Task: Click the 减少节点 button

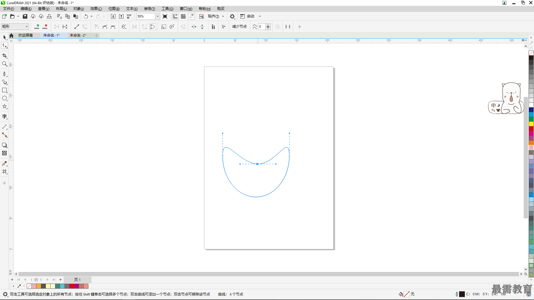Action: coord(239,27)
